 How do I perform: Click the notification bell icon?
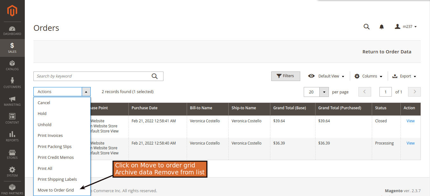(381, 27)
